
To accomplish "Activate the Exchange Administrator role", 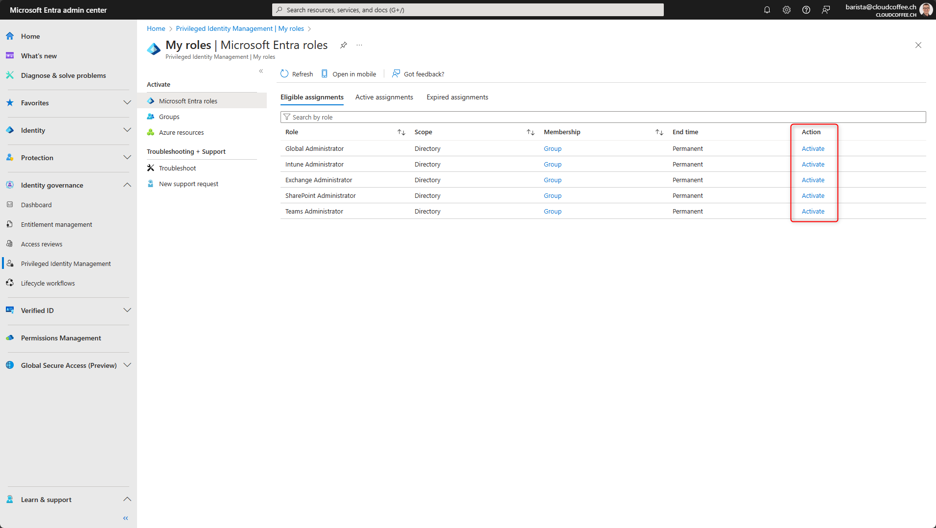I will [813, 180].
